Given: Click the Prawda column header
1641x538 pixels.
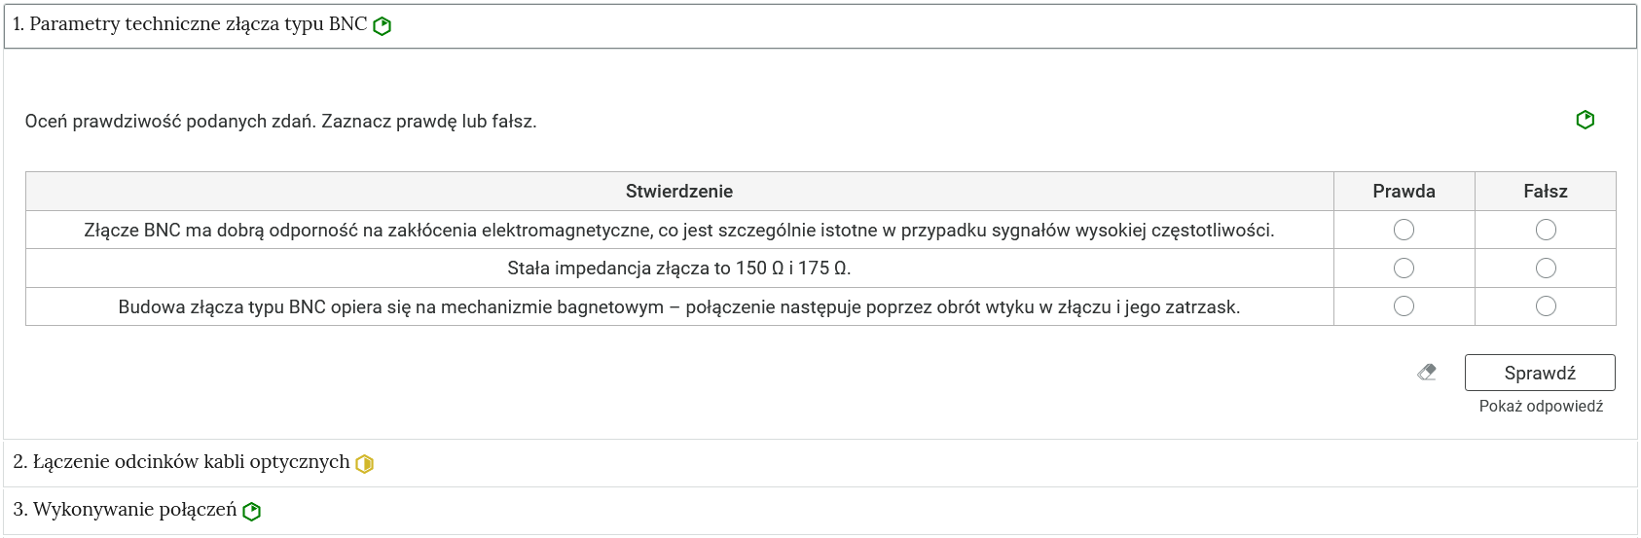Looking at the screenshot, I should click(x=1404, y=192).
